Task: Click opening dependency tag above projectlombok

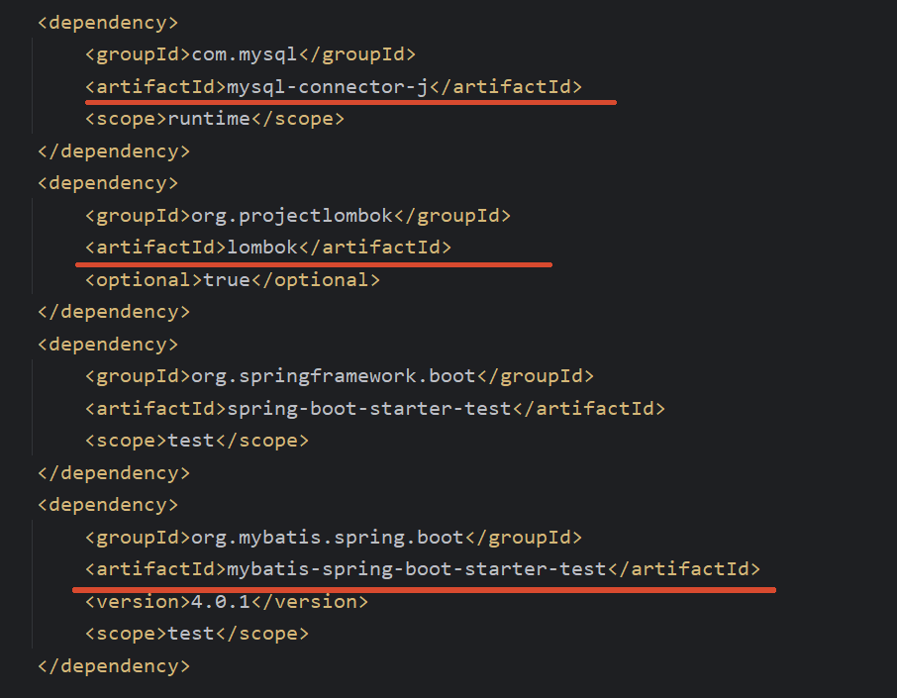Action: [x=108, y=183]
